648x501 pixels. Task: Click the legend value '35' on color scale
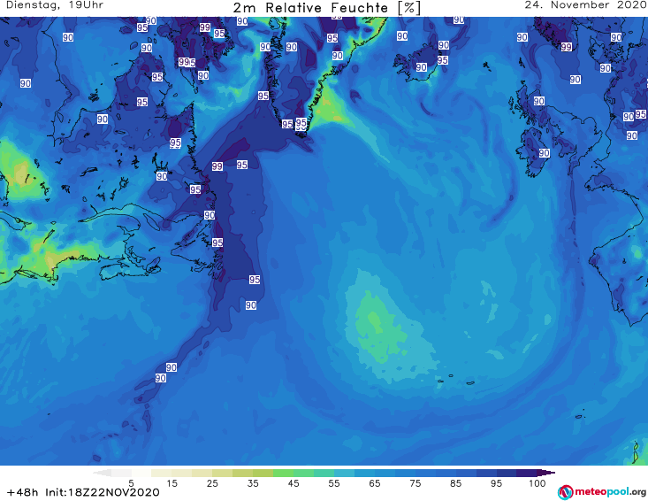(x=253, y=483)
